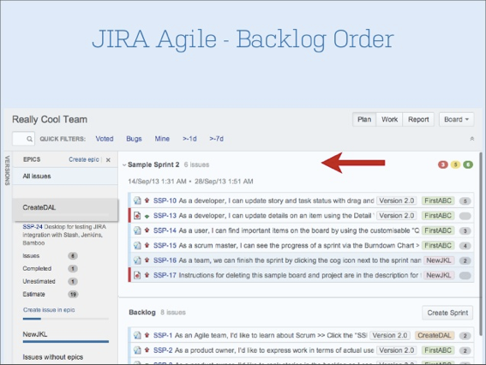
Task: Click green priority arrow of SSP-13
Action: tap(147, 216)
